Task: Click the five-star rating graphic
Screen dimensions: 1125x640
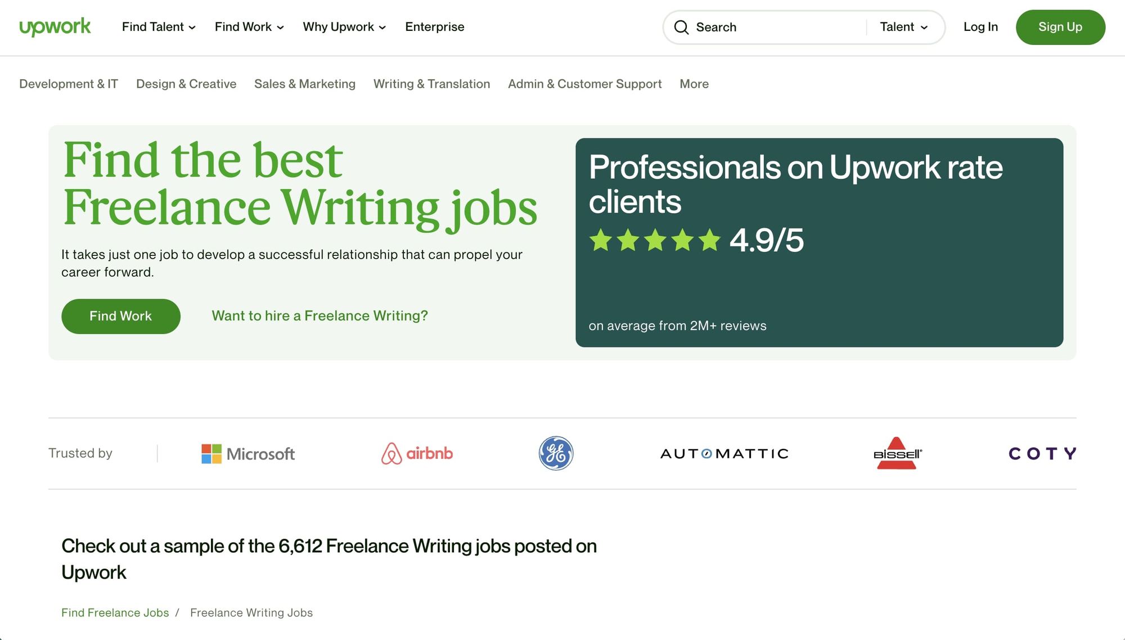Action: tap(654, 241)
